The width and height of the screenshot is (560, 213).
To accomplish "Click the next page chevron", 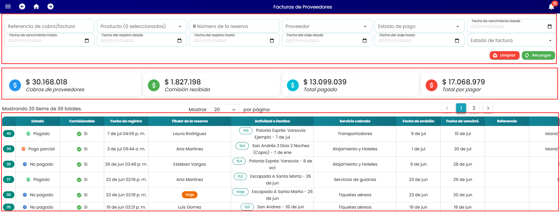I will click(x=488, y=108).
